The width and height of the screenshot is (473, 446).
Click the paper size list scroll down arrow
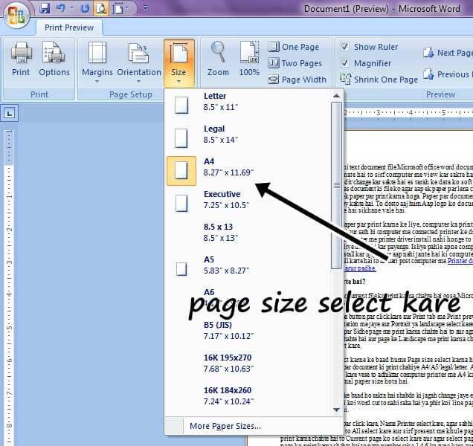click(336, 410)
